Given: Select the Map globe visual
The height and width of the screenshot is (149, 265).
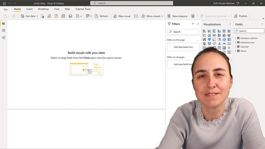Looking at the screenshot, I should (x=204, y=43).
